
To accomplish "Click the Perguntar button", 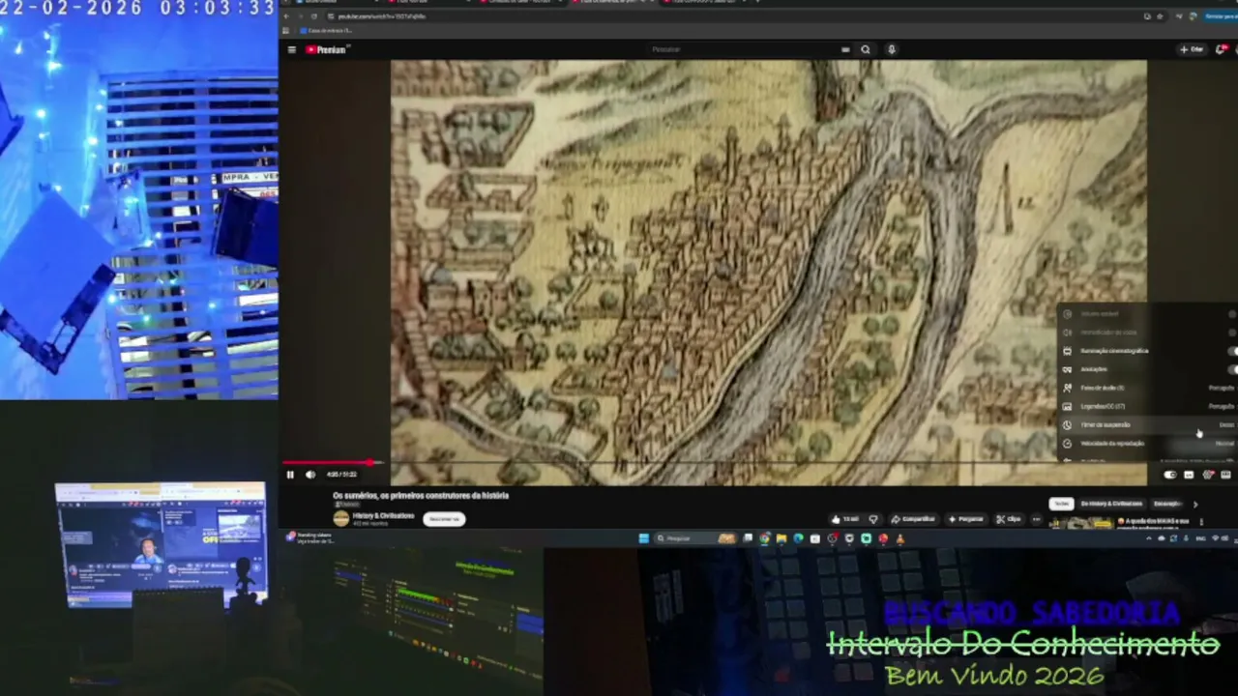I will [x=966, y=519].
